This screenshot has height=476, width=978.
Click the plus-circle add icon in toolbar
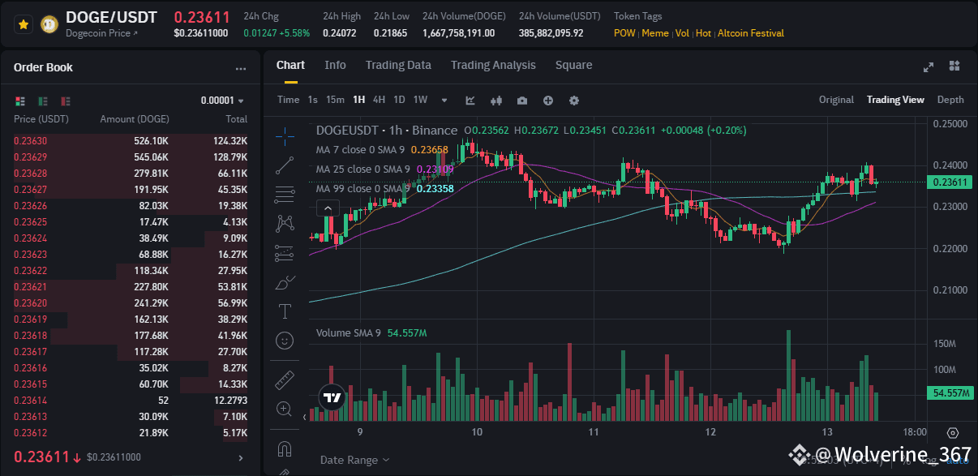click(548, 101)
